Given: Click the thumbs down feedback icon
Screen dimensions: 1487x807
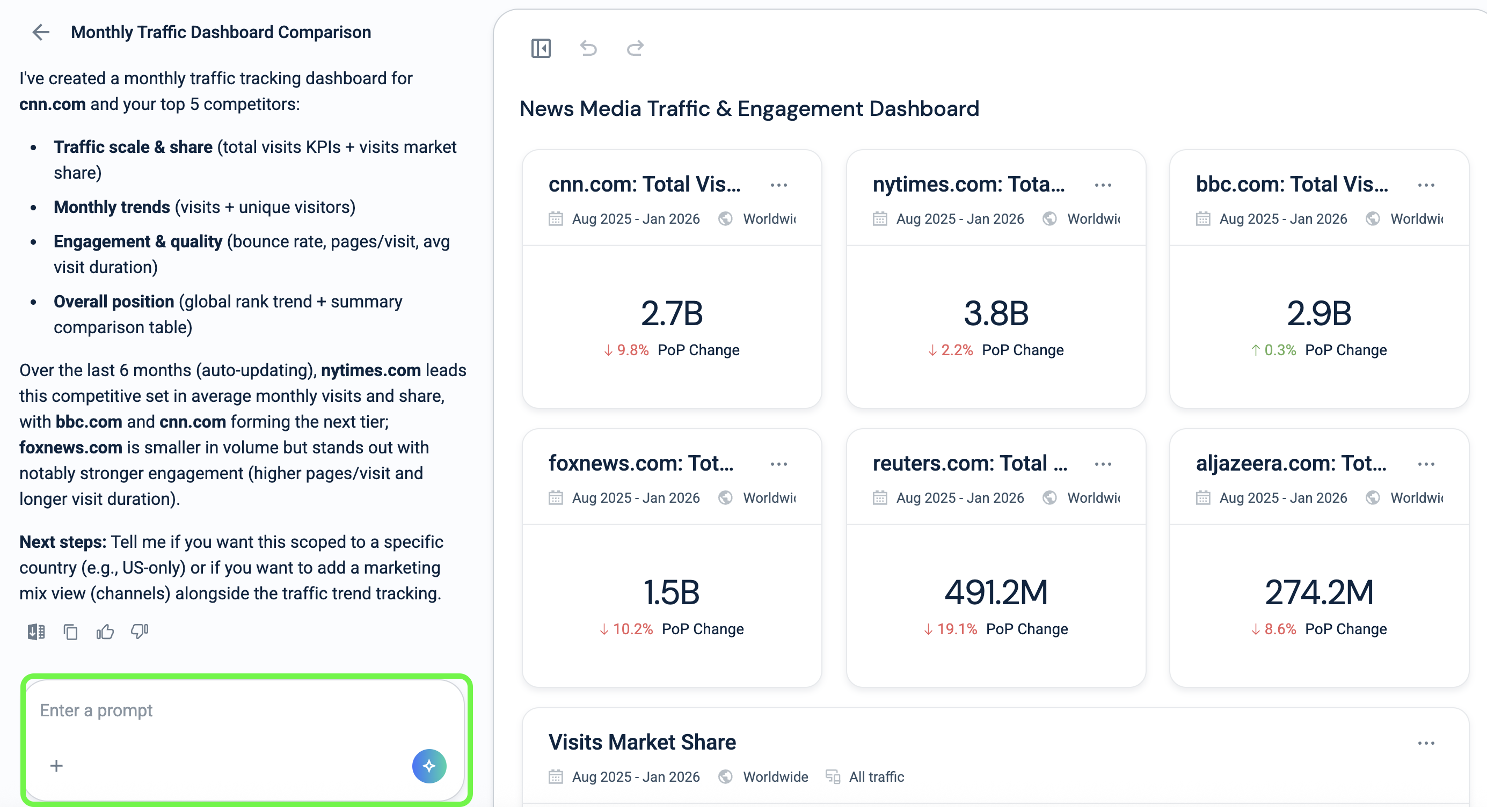Looking at the screenshot, I should pos(140,632).
